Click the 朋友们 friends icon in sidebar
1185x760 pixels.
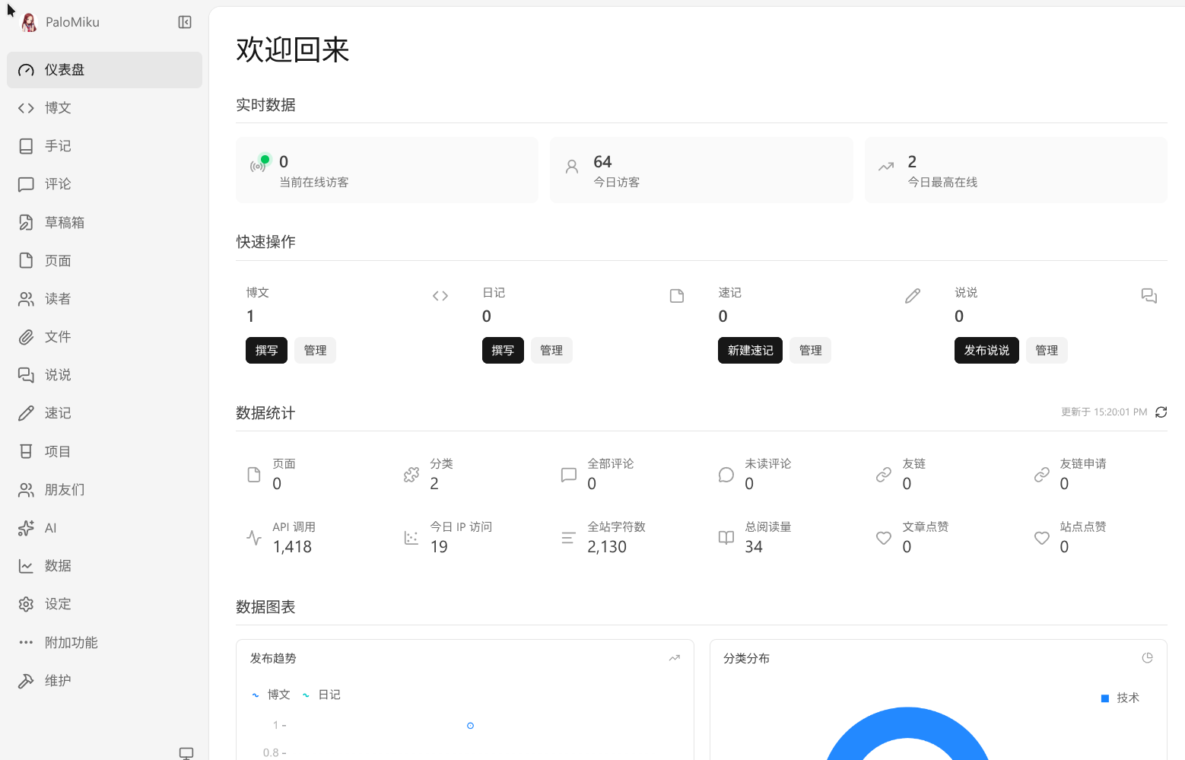click(26, 490)
